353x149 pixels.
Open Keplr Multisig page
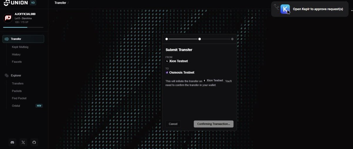click(x=20, y=47)
